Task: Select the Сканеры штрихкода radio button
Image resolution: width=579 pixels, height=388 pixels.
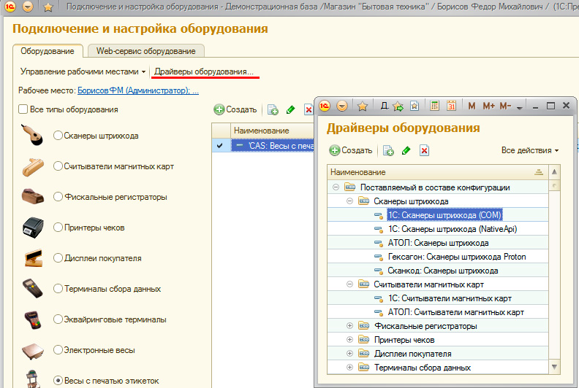Action: pyautogui.click(x=58, y=136)
